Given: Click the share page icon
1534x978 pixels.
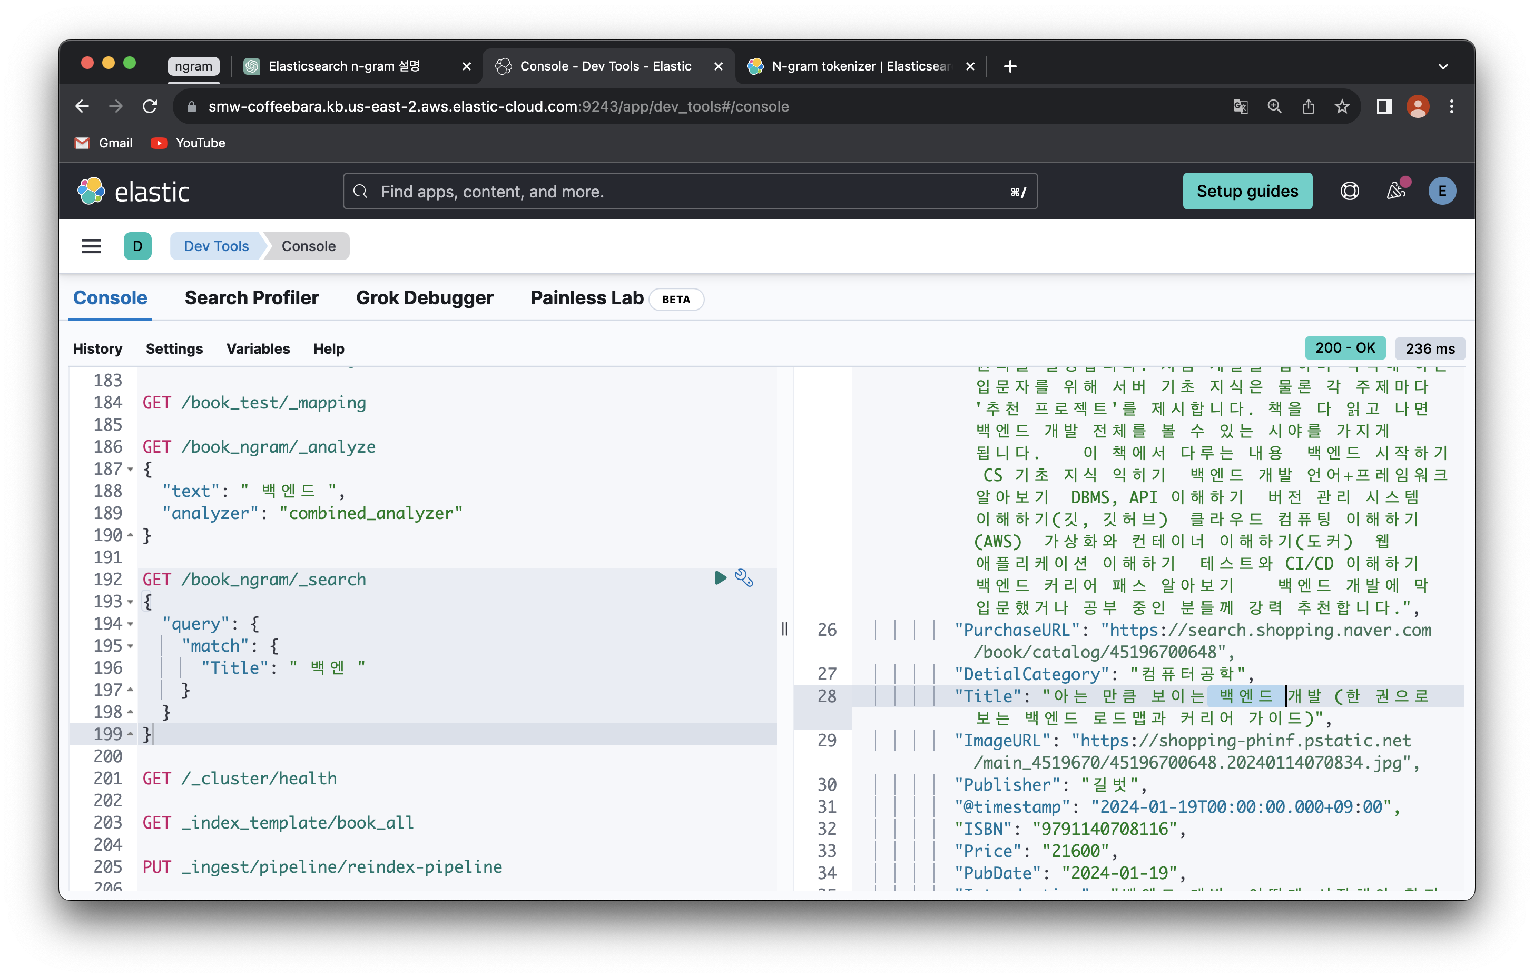Looking at the screenshot, I should tap(1308, 106).
